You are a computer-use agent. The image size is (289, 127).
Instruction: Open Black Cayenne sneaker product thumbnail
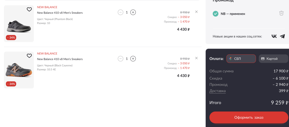tap(19, 70)
